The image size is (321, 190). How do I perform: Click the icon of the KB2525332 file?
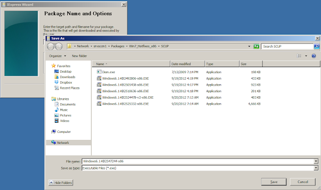tap(99, 104)
